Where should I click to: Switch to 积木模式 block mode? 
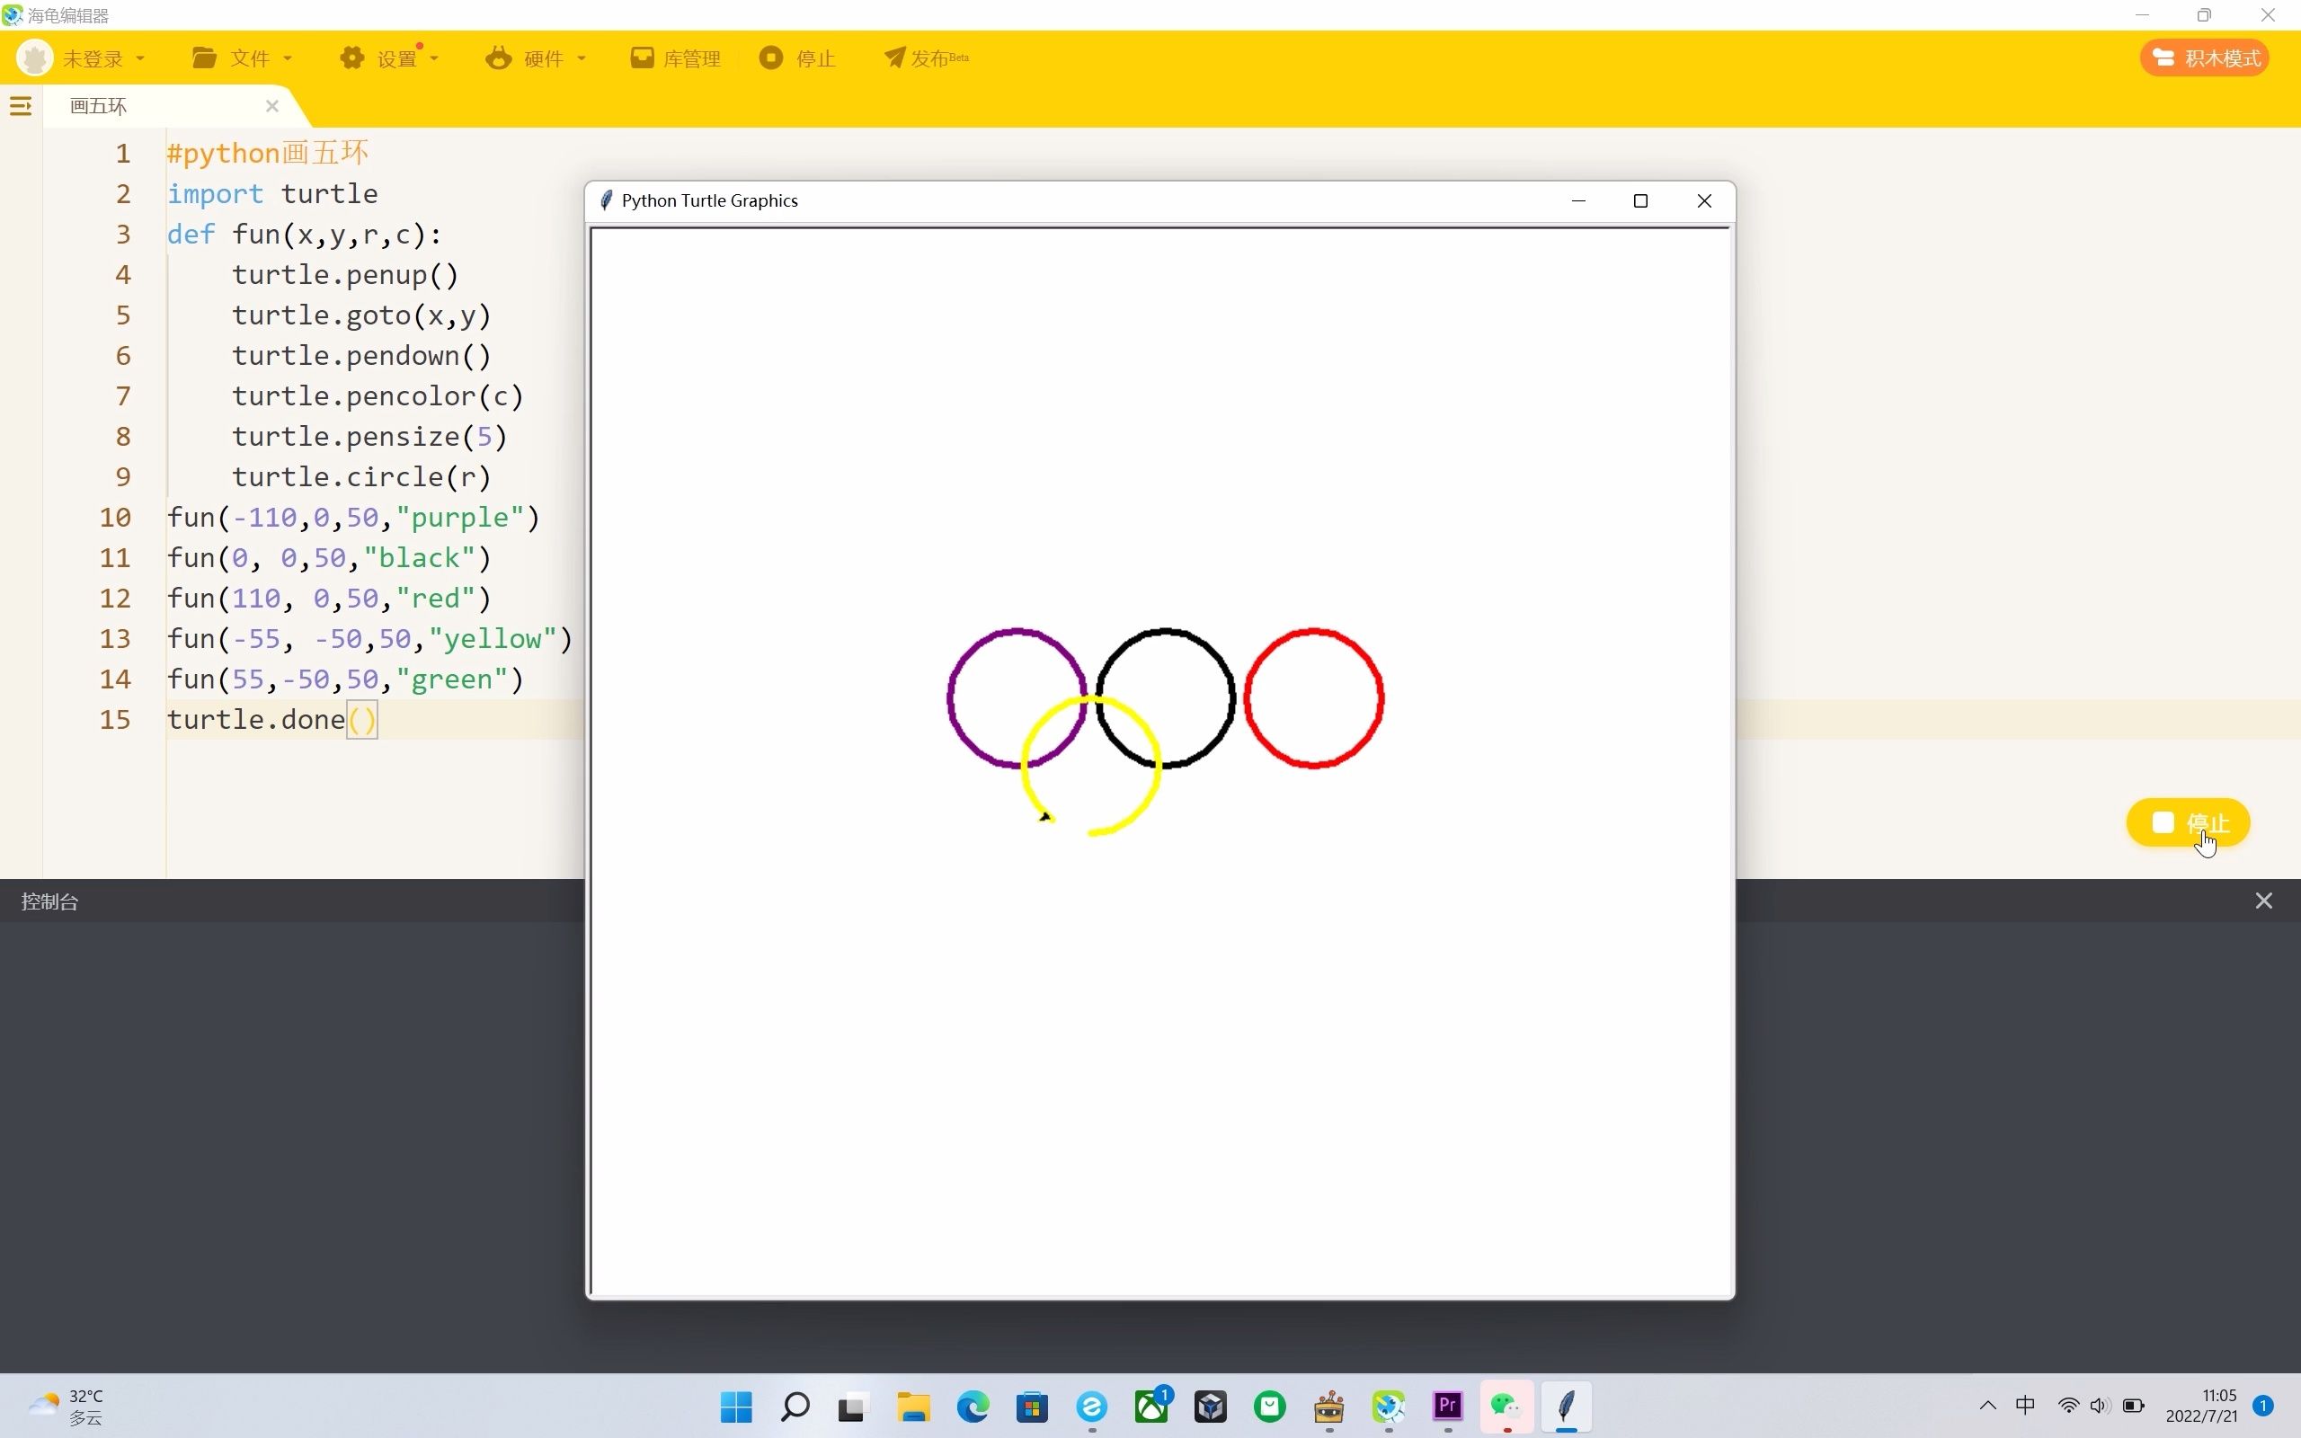click(2205, 58)
